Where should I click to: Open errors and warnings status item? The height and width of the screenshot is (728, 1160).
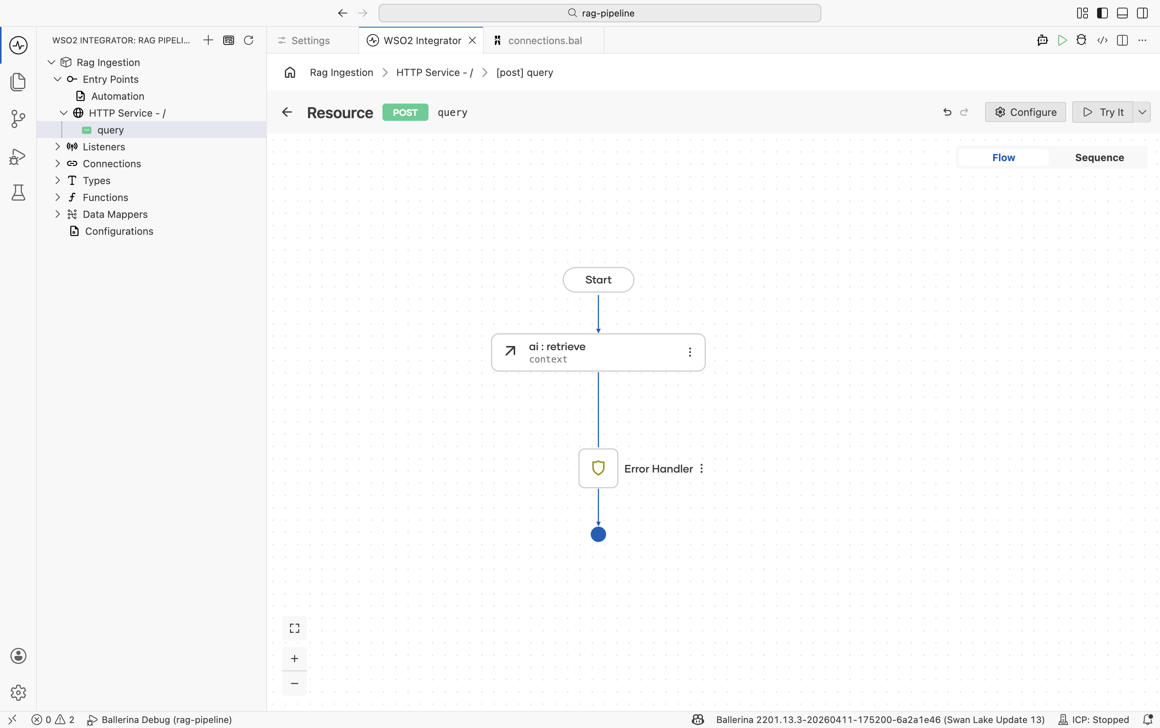click(x=53, y=719)
